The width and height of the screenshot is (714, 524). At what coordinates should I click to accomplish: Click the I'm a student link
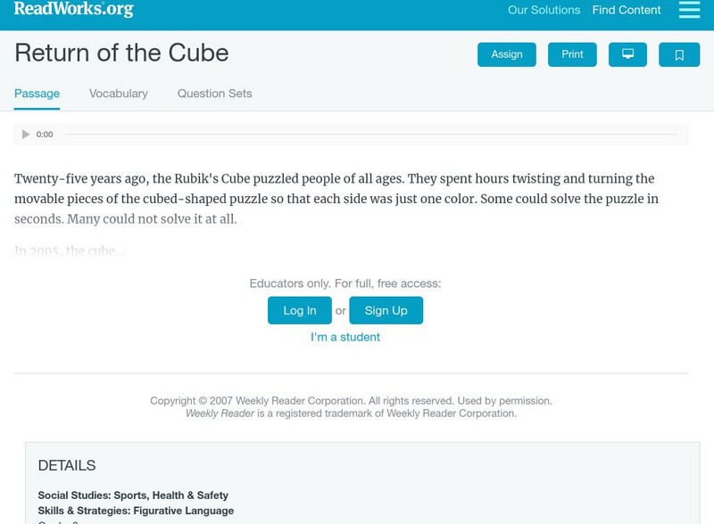click(345, 337)
